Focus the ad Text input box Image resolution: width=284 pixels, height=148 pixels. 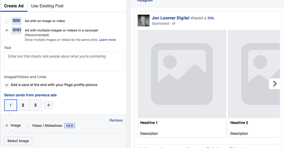[63, 61]
